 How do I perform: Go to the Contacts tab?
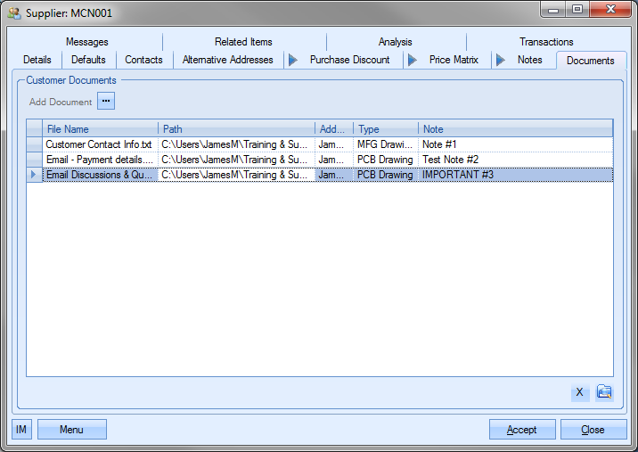(x=143, y=60)
